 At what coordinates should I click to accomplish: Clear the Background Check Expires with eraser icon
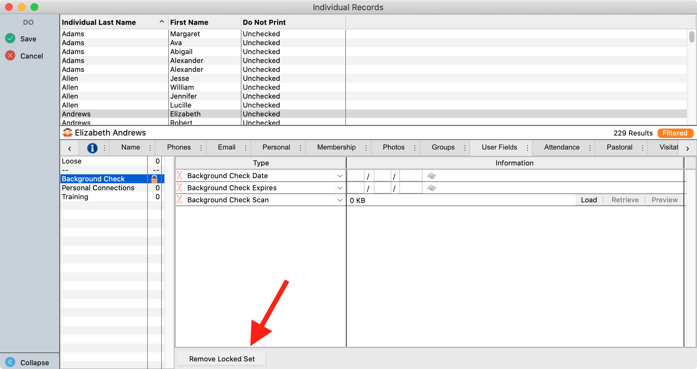click(431, 188)
